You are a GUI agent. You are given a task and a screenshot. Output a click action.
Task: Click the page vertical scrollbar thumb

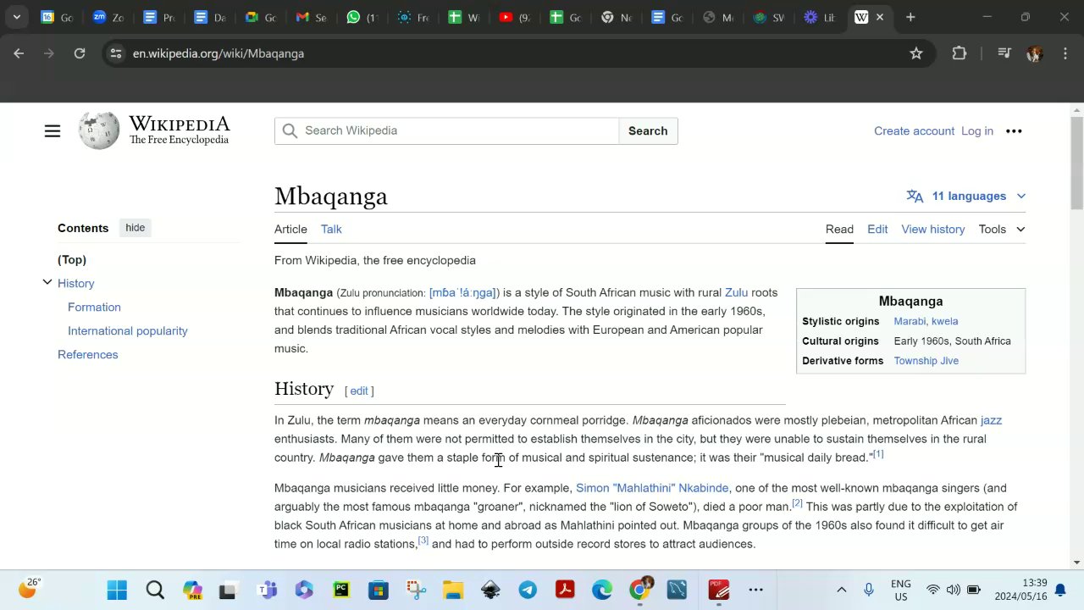[1077, 162]
